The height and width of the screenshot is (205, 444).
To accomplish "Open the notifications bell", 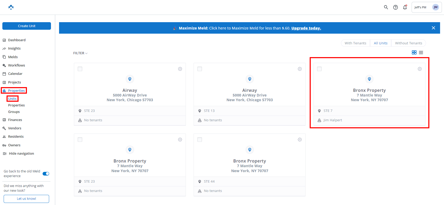I will tap(405, 7).
